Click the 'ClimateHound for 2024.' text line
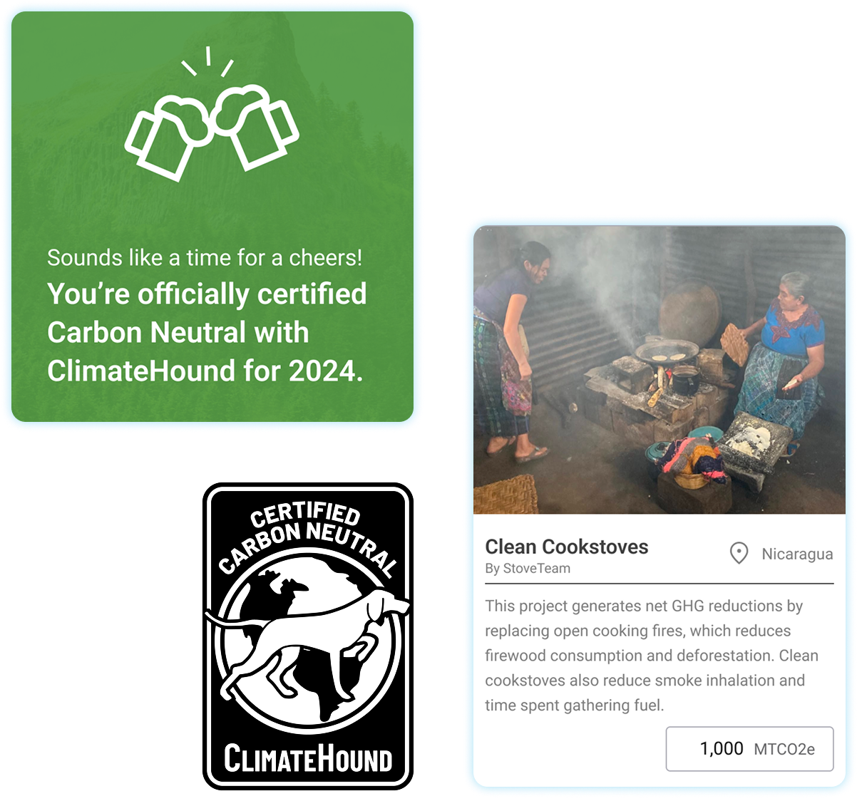This screenshot has height=801, width=857. click(x=205, y=371)
